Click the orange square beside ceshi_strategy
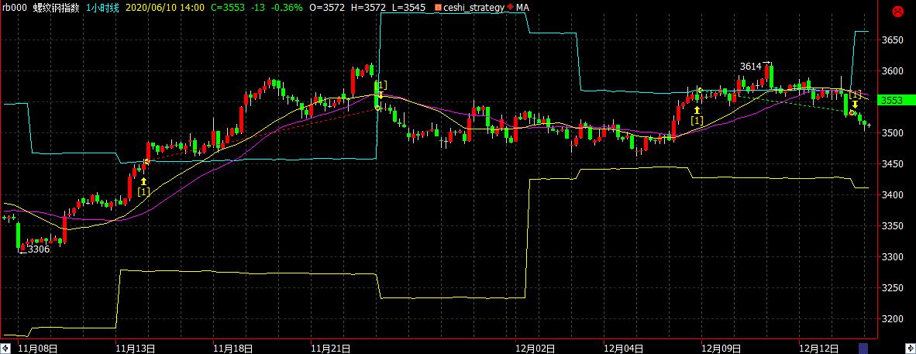The image size is (916, 354). pos(439,8)
